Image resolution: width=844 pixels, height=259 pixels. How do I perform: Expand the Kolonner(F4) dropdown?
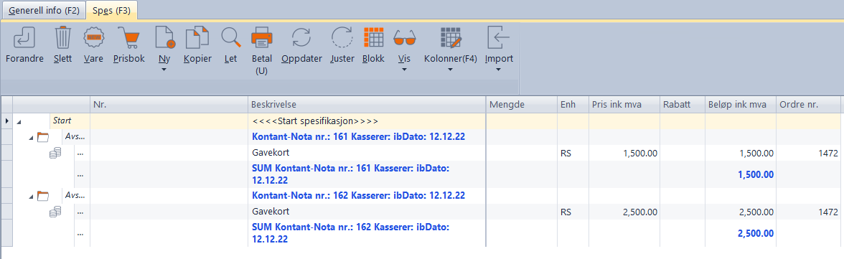point(451,70)
